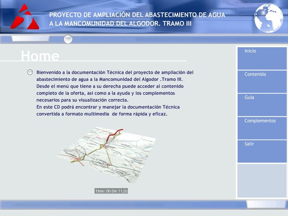The image size is (288, 216).
Task: Click the globe icon in the header
Action: click(x=269, y=18)
